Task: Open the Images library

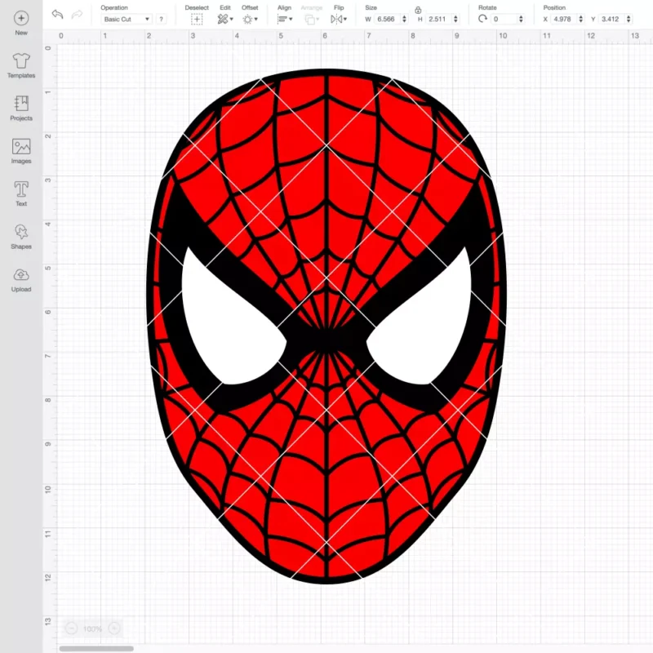Action: [x=21, y=147]
